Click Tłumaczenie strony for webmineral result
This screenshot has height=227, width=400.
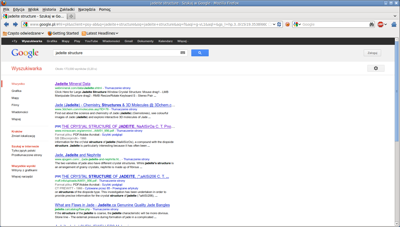[x=117, y=88]
